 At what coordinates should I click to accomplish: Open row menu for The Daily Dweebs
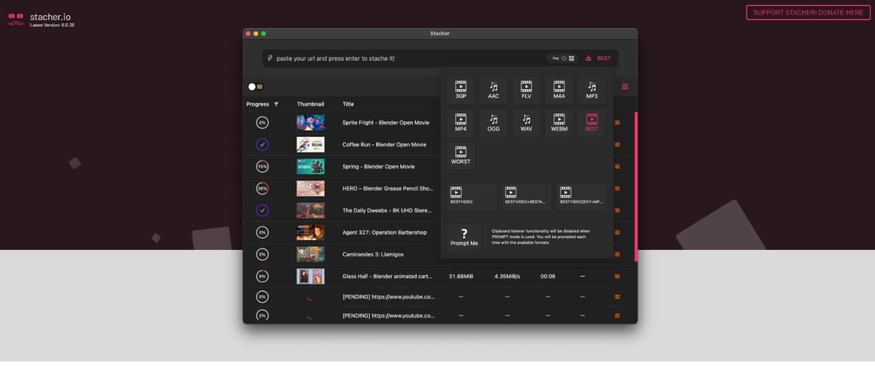pyautogui.click(x=617, y=210)
